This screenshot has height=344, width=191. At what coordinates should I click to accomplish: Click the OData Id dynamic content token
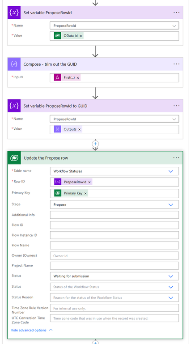pyautogui.click(x=68, y=36)
